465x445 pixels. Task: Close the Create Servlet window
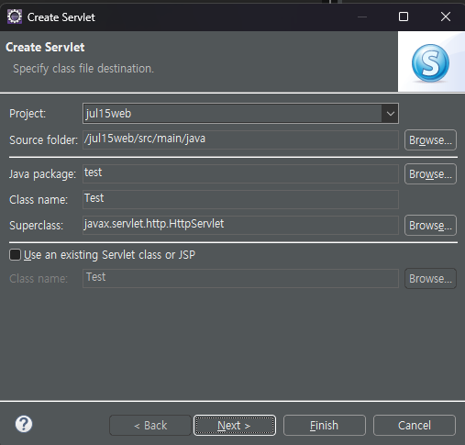tap(446, 17)
